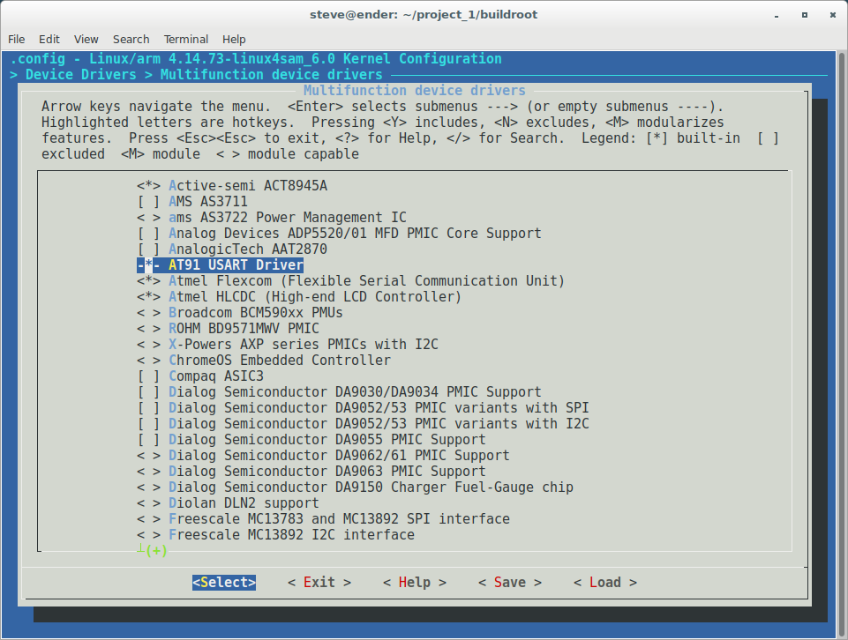Open the Edit menu
848x640 pixels.
coord(49,40)
